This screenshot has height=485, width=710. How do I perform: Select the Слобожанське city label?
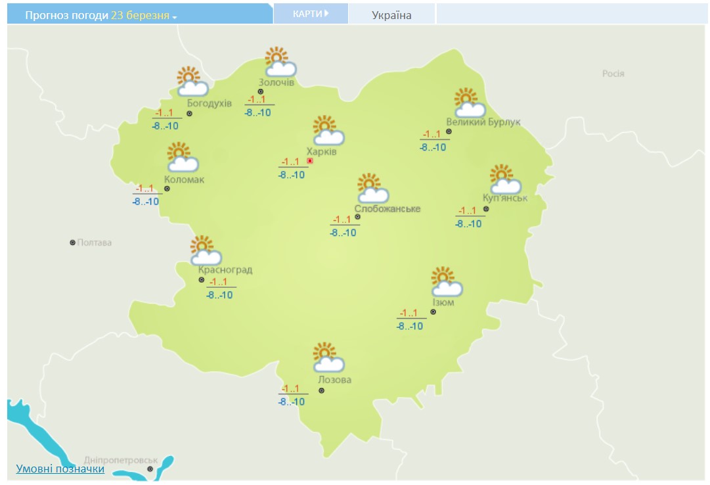tap(388, 209)
